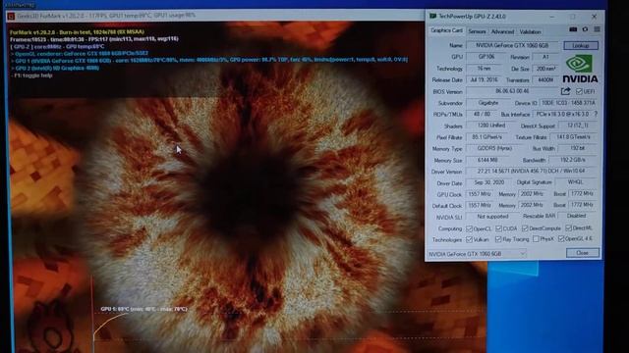Screen dimensions: 629x353
Task: Open the Validation tab
Action: tap(530, 31)
